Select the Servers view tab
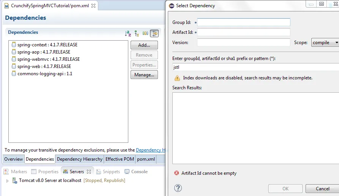Screen dimensions: 339x196 click(x=77, y=172)
